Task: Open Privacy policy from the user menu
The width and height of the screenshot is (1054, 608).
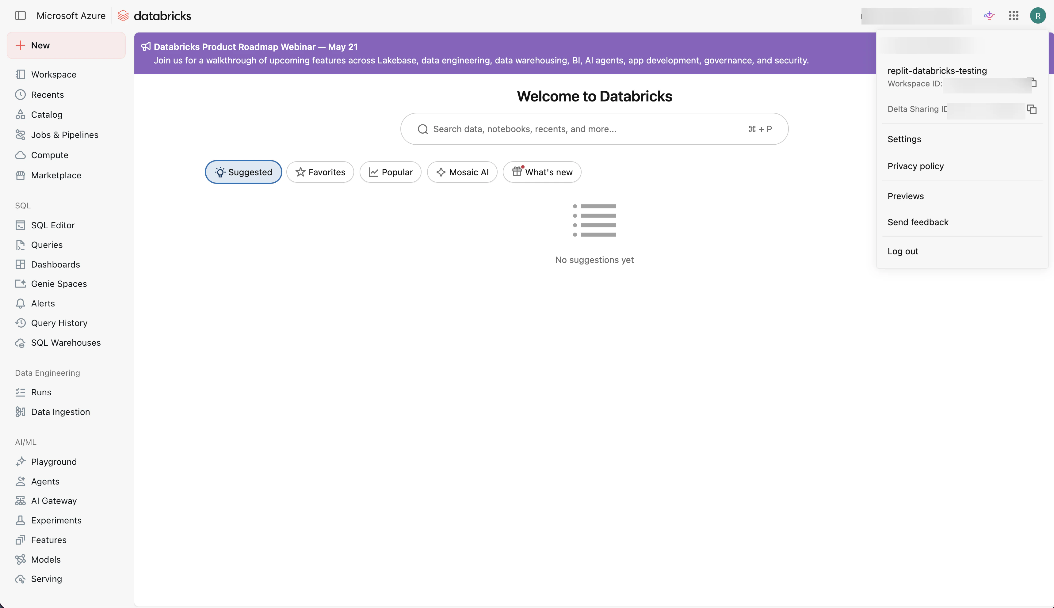Action: pyautogui.click(x=962, y=166)
